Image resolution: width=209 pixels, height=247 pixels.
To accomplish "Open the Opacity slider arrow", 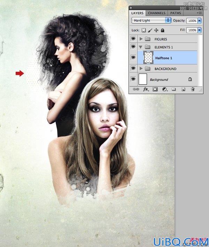I will click(199, 21).
